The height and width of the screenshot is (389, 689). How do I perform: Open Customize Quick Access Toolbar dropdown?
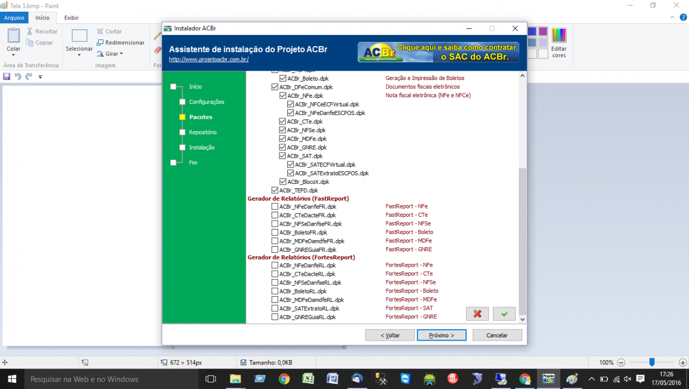pos(40,77)
